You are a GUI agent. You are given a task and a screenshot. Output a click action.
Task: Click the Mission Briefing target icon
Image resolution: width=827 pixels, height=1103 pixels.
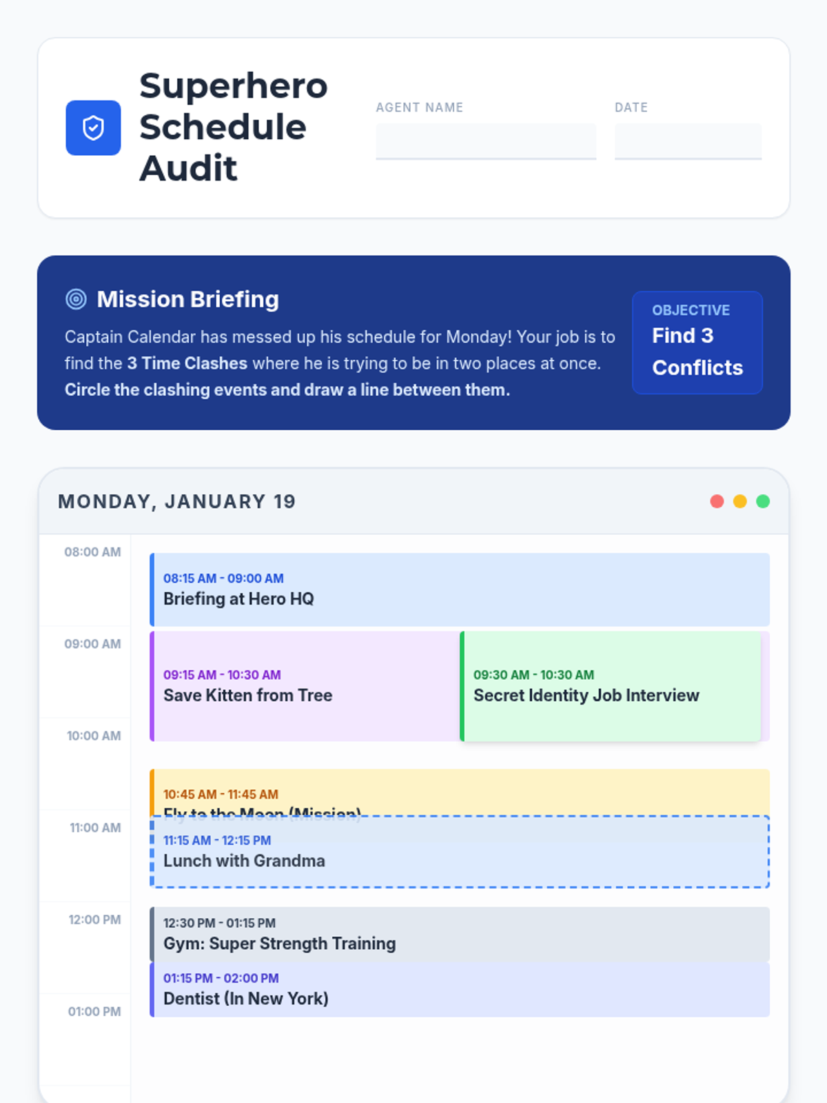click(76, 299)
